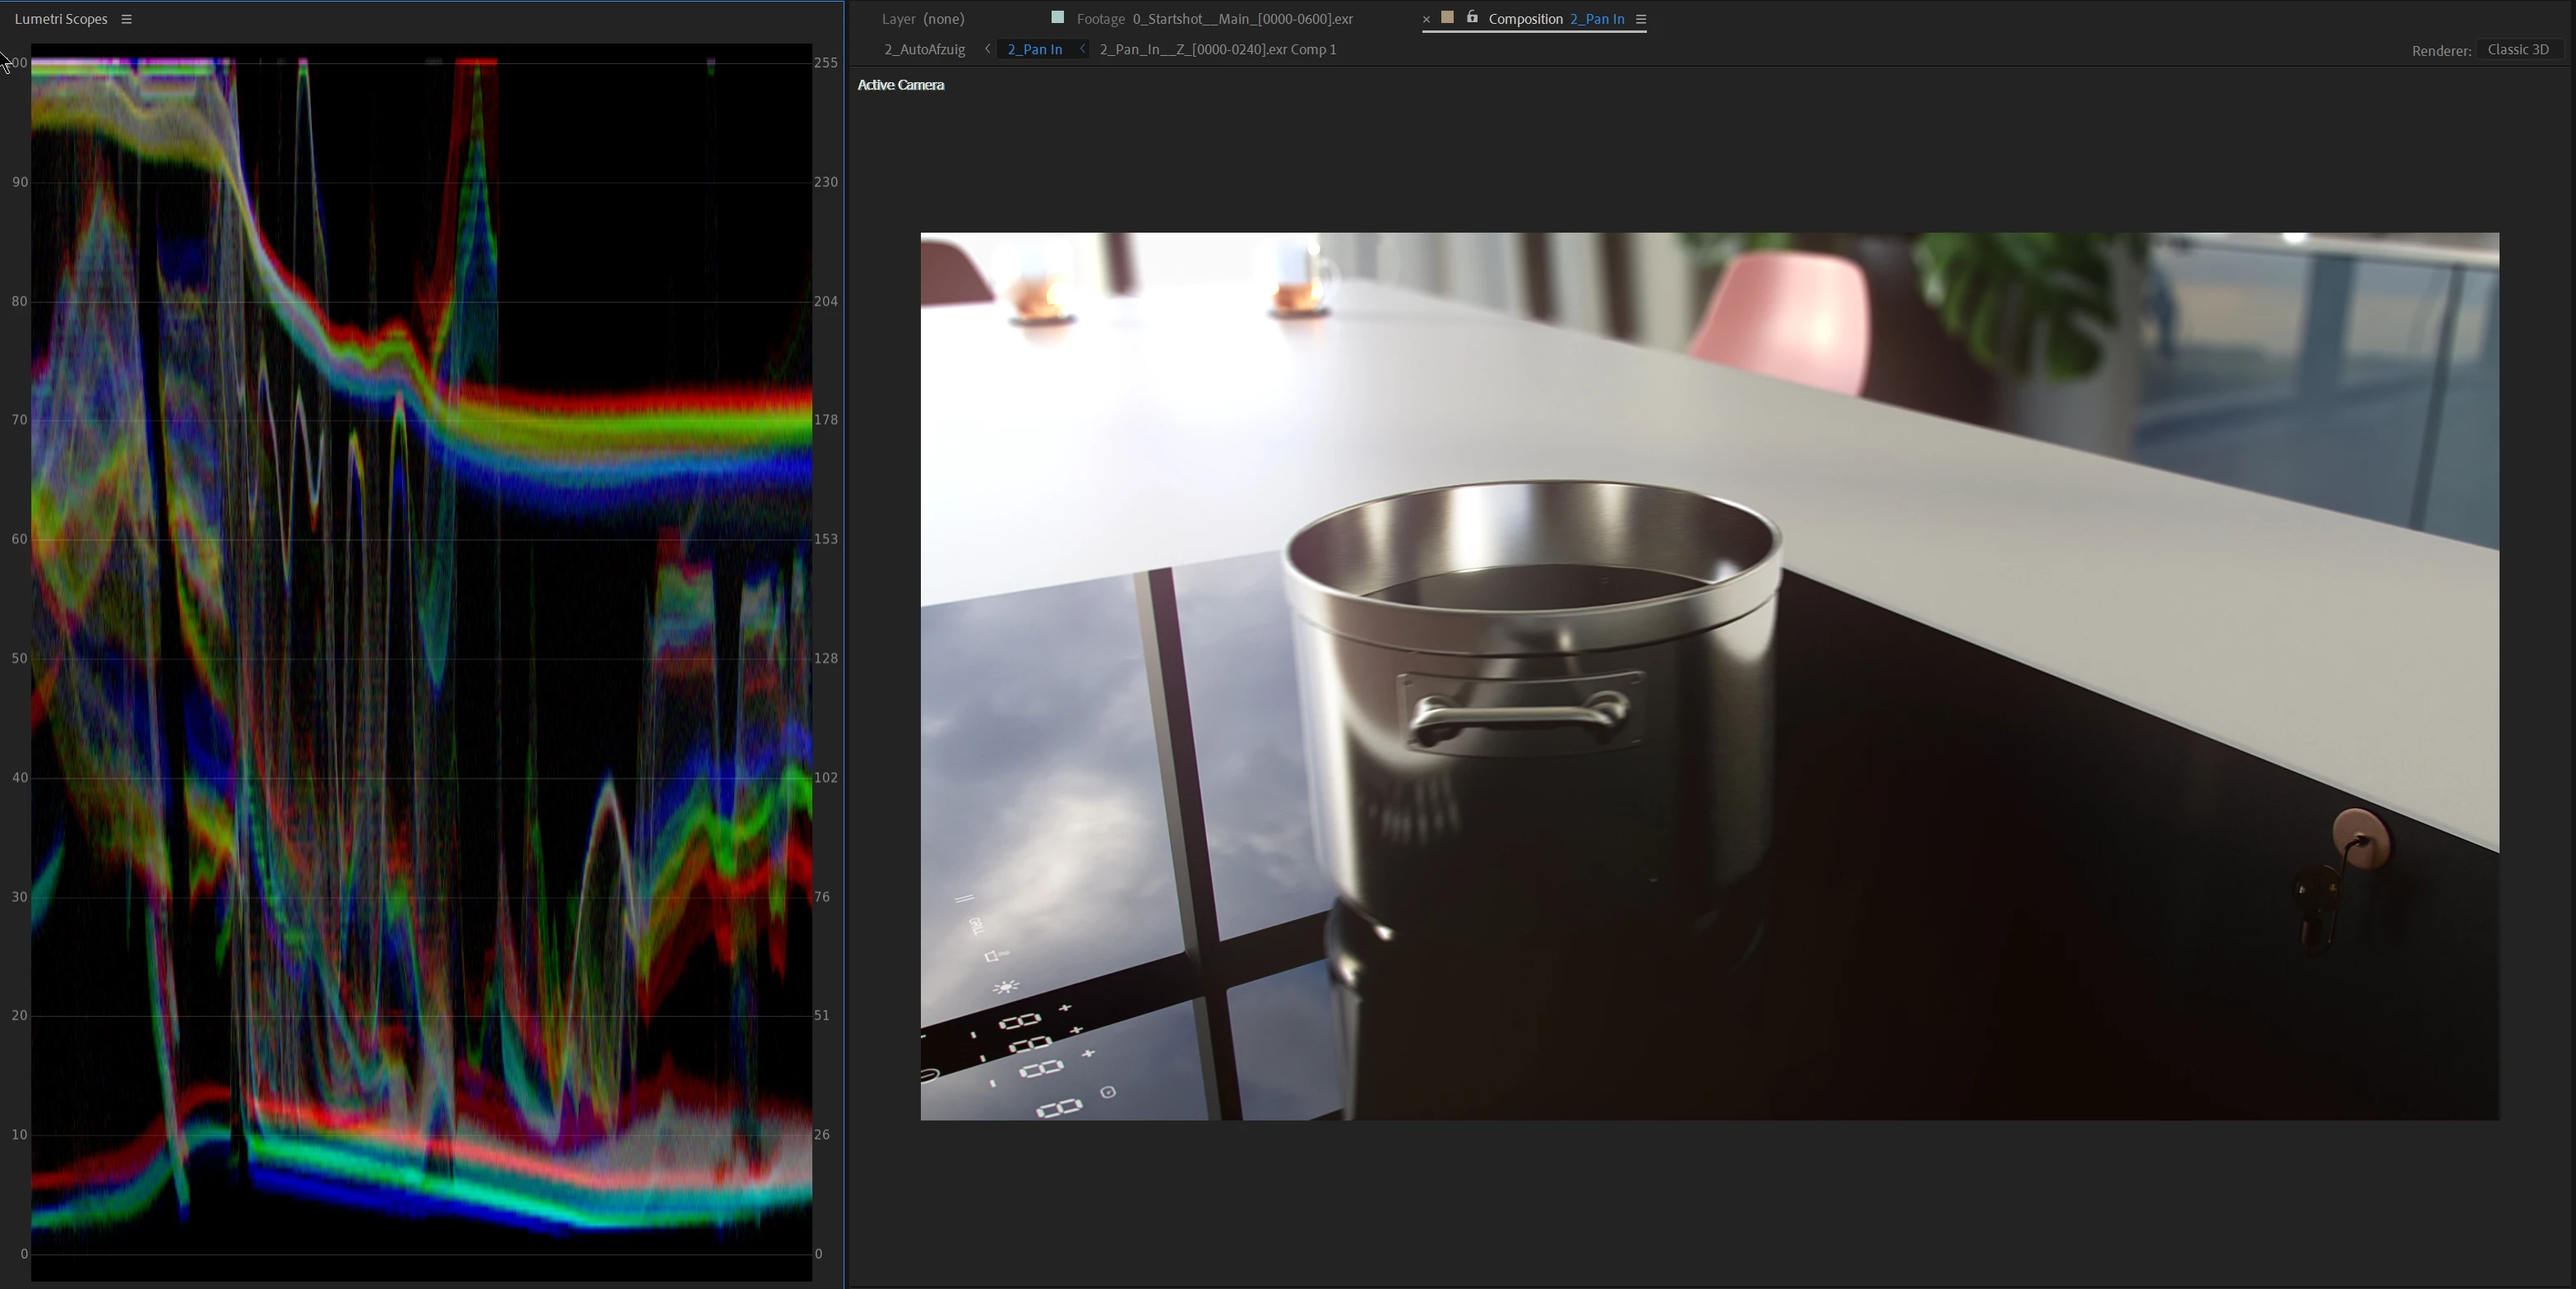Open the Classic 3D renderer options

click(2518, 49)
